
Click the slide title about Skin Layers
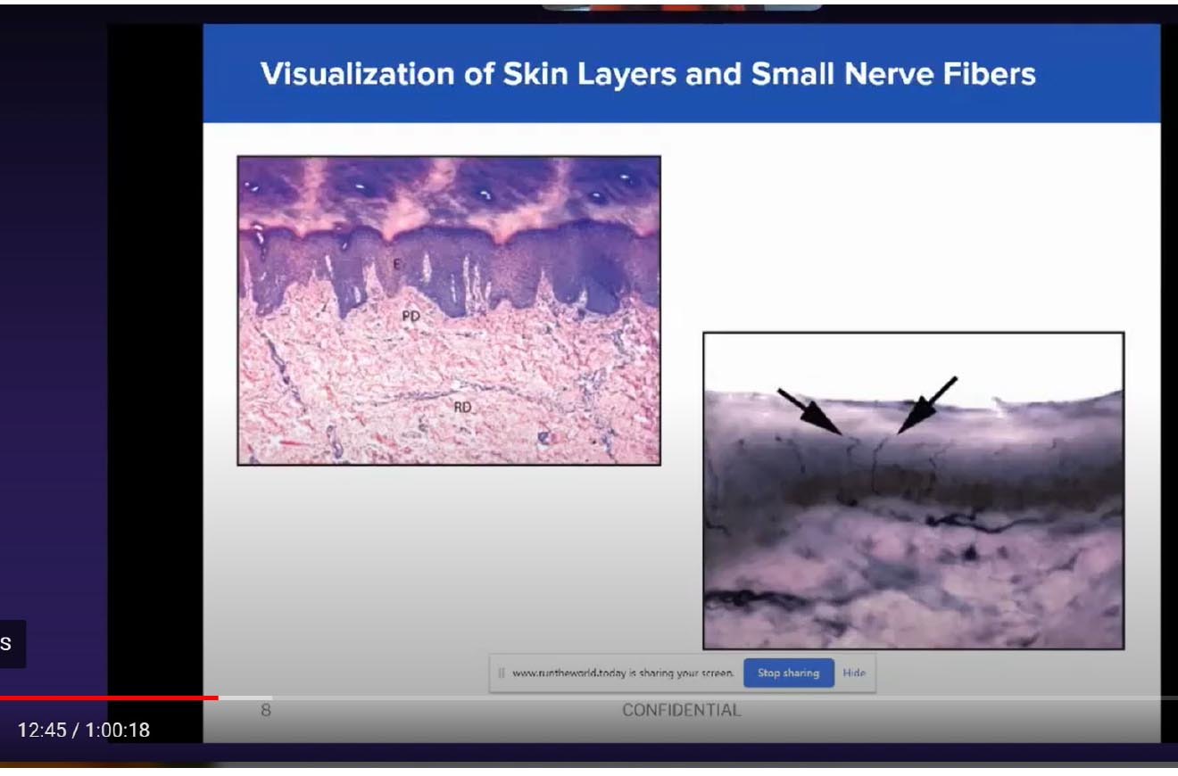pyautogui.click(x=648, y=74)
